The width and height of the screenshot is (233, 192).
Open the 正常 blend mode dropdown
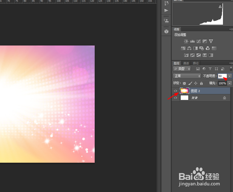click(187, 76)
